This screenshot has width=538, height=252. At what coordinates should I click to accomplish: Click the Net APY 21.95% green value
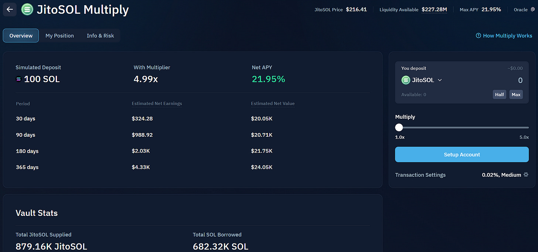click(x=268, y=79)
